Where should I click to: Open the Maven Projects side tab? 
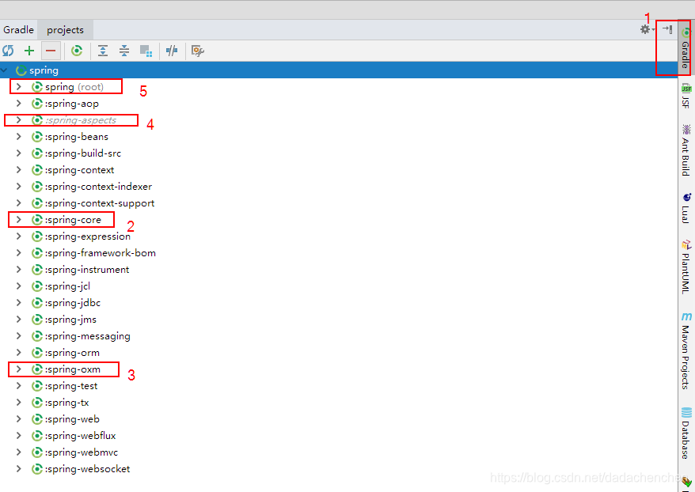coord(686,350)
